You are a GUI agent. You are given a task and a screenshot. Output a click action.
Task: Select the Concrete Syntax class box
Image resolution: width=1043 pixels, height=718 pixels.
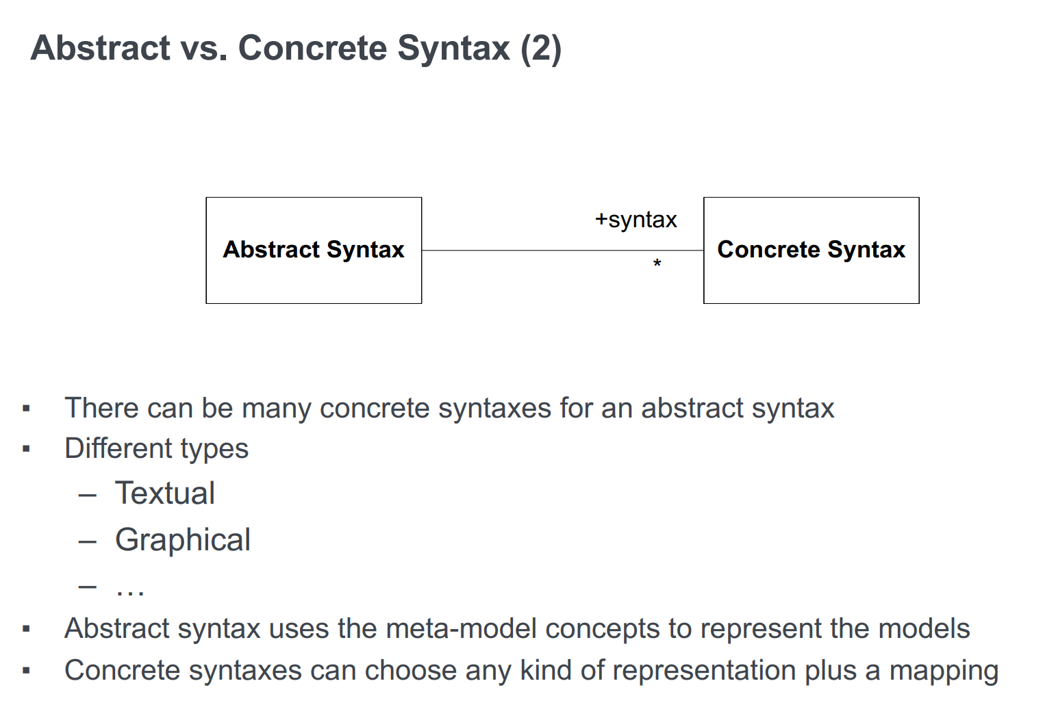[x=811, y=250]
